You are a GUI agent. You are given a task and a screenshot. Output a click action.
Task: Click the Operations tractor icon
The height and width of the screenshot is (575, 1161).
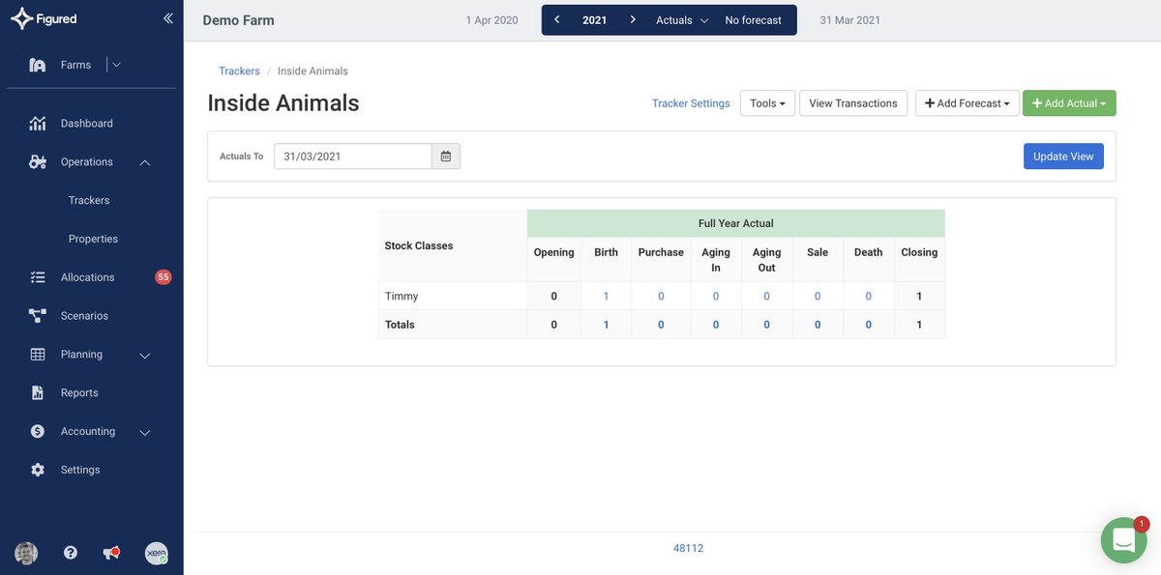pos(38,162)
